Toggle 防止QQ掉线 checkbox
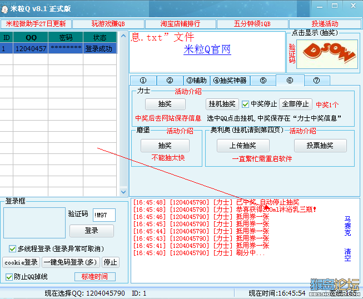Screen dimensions: 363x299 9,277
